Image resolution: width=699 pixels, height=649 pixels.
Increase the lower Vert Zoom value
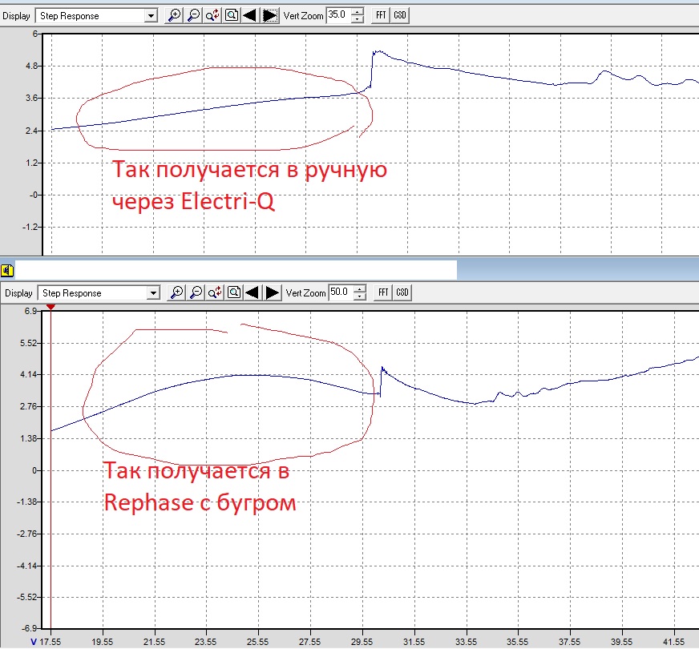click(x=360, y=288)
